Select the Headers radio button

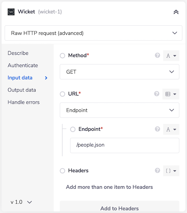click(63, 171)
